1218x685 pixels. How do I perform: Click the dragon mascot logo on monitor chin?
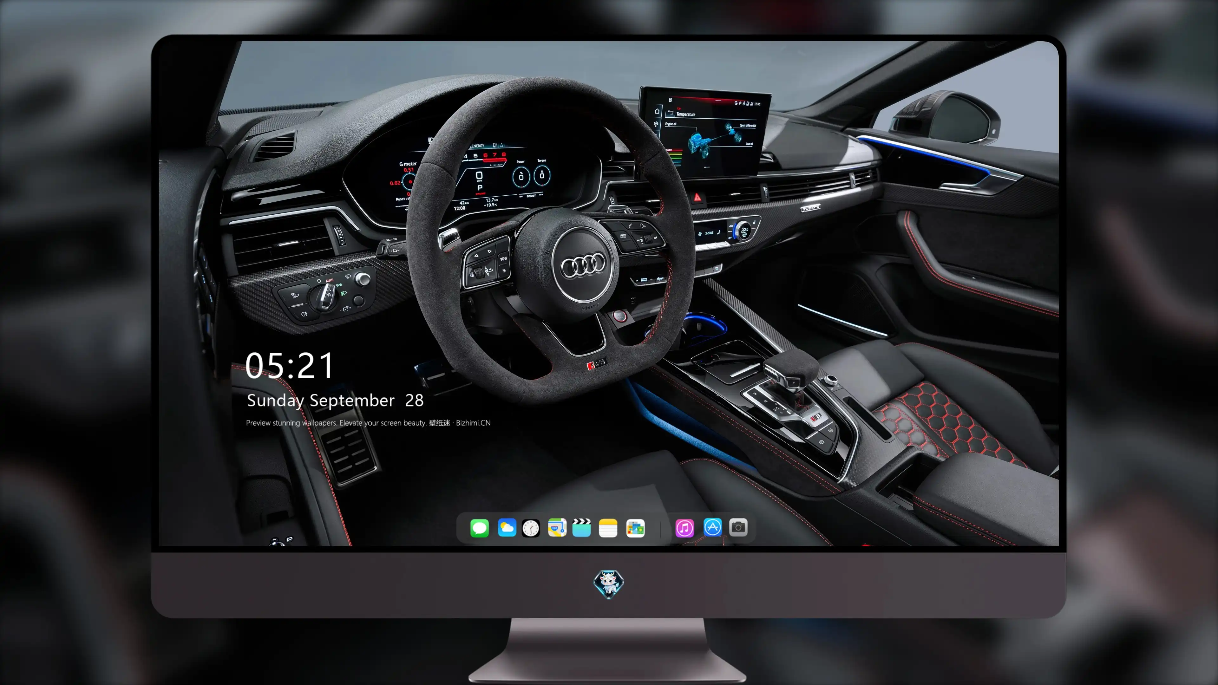(x=609, y=584)
